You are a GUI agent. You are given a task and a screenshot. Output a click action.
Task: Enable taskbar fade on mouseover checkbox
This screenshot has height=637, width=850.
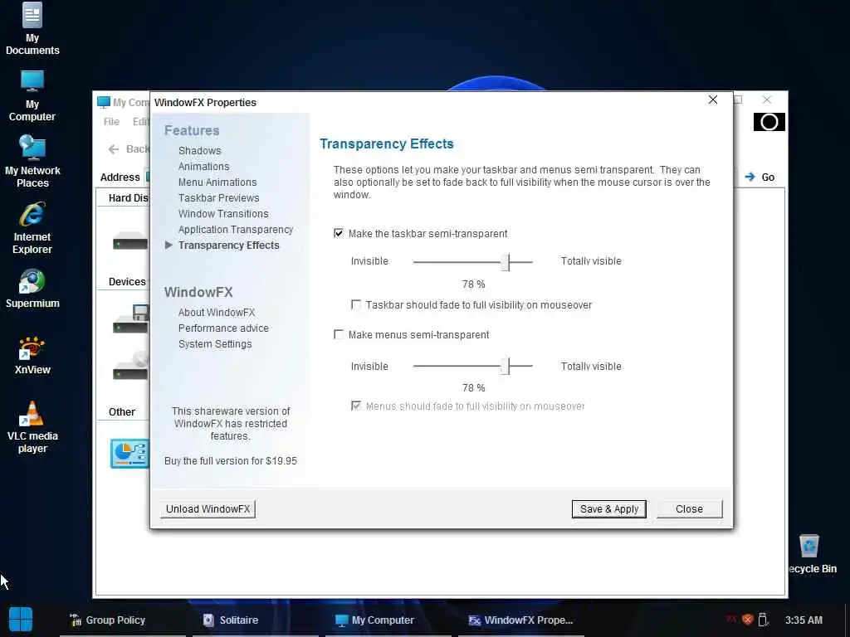356,304
